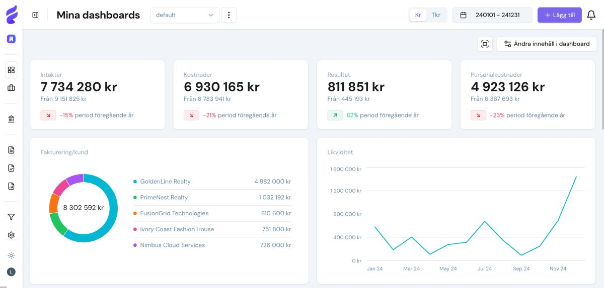Open the three-dot options menu
The height and width of the screenshot is (288, 604).
[229, 15]
